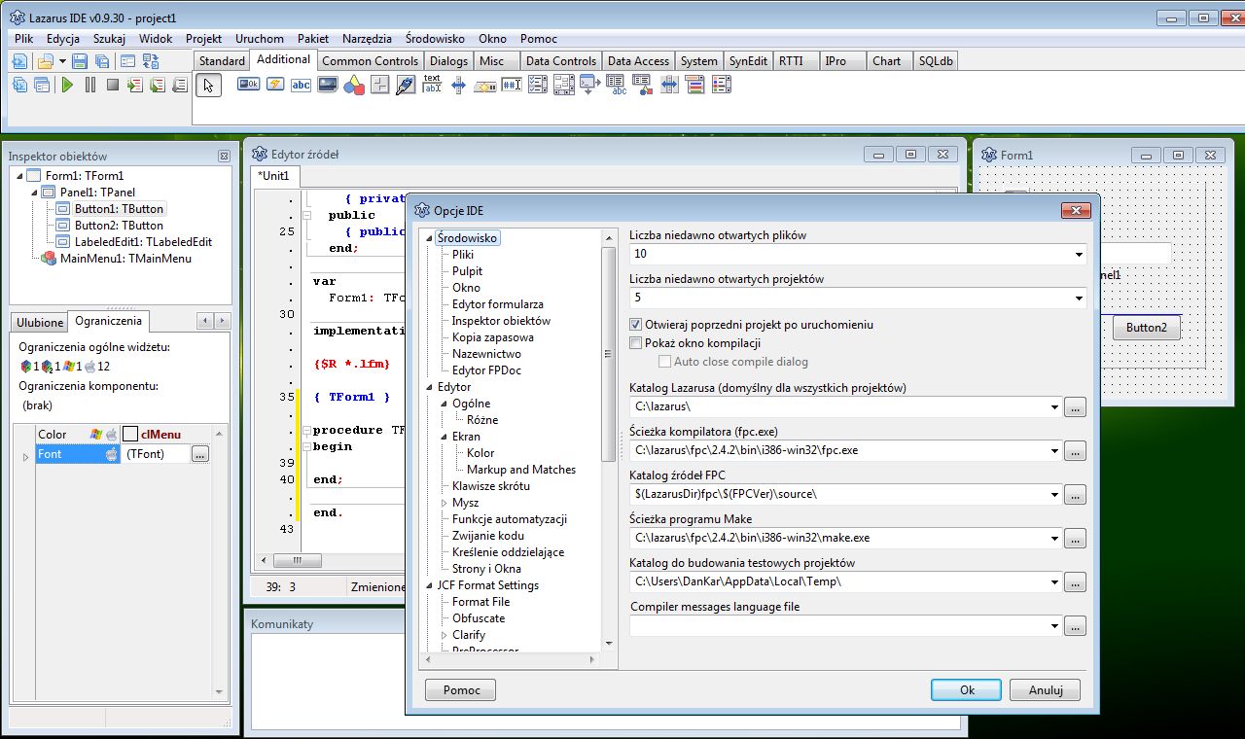Select 'Inspektor obiektów' in the options tree
Viewport: 1245px width, 739px height.
click(501, 321)
